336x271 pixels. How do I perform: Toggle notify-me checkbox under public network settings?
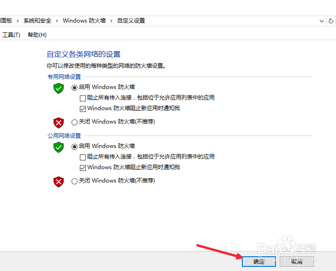pyautogui.click(x=83, y=168)
